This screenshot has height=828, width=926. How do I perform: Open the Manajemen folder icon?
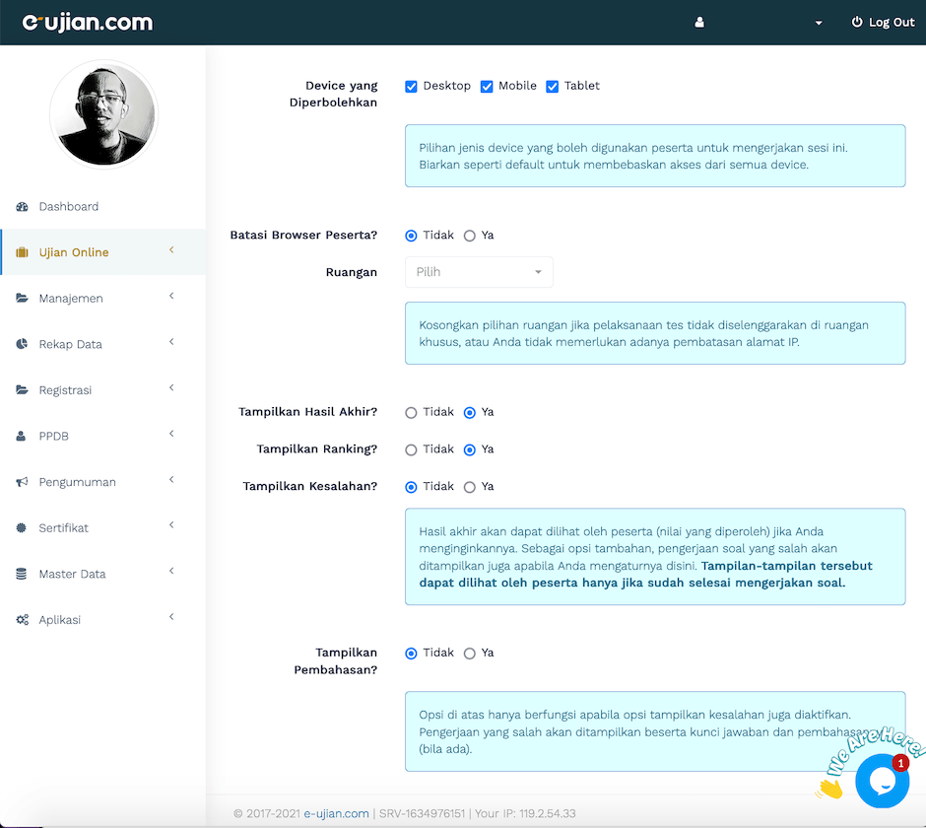[x=22, y=298]
